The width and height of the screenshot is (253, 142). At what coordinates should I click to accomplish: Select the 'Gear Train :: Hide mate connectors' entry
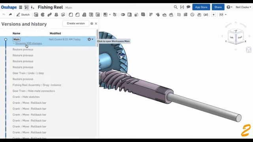pyautogui.click(x=34, y=91)
